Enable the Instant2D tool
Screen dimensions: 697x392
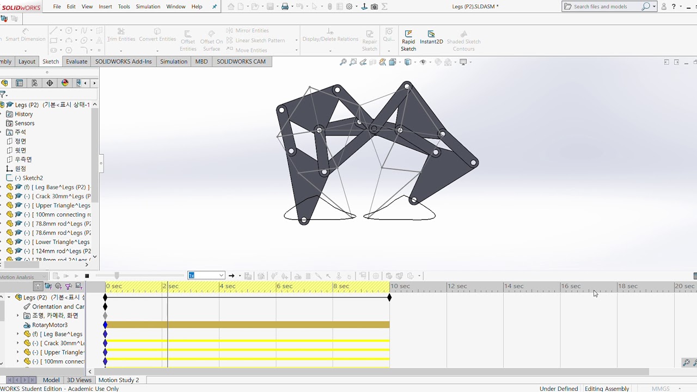[x=431, y=38]
